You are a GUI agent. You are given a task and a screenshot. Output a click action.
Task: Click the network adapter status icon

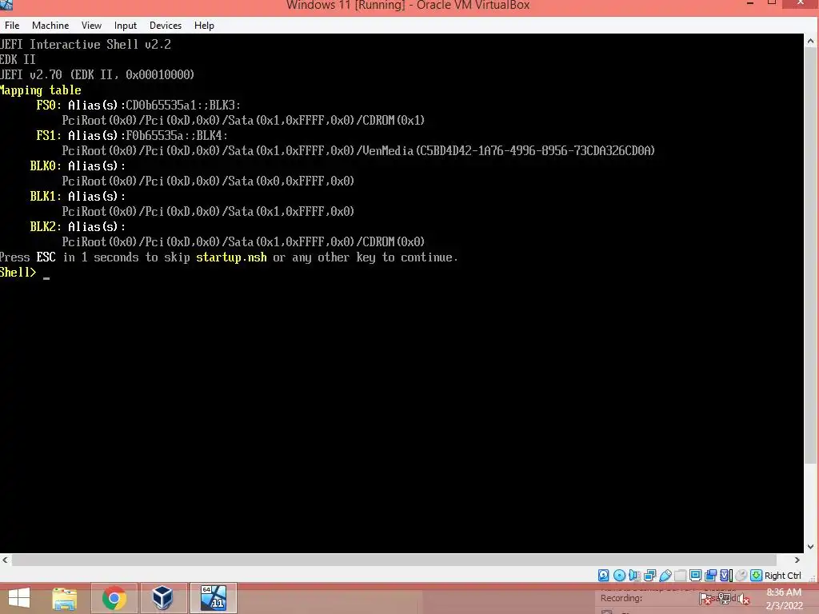point(649,576)
